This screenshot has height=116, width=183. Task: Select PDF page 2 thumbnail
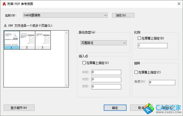[27, 40]
